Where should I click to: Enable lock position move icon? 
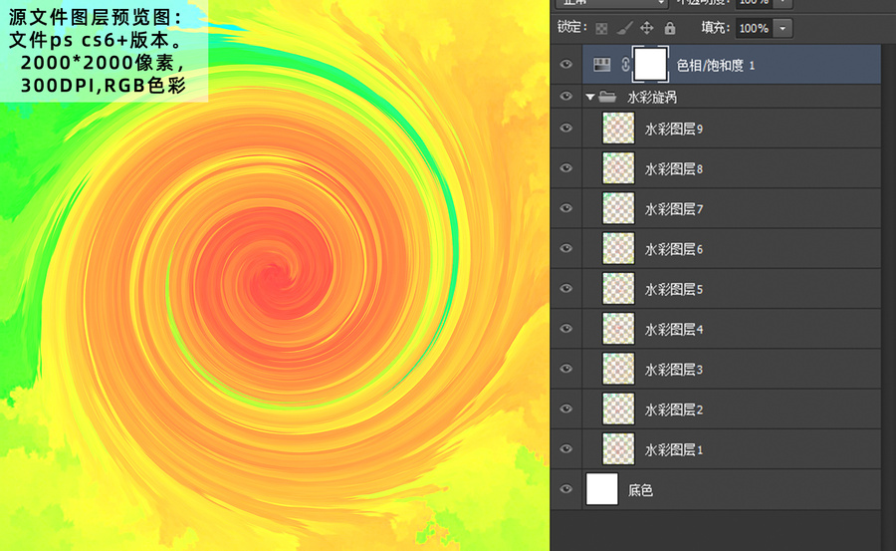tap(647, 28)
